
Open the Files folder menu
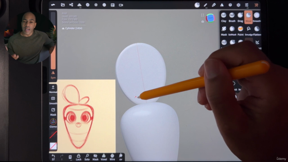tap(63, 5)
